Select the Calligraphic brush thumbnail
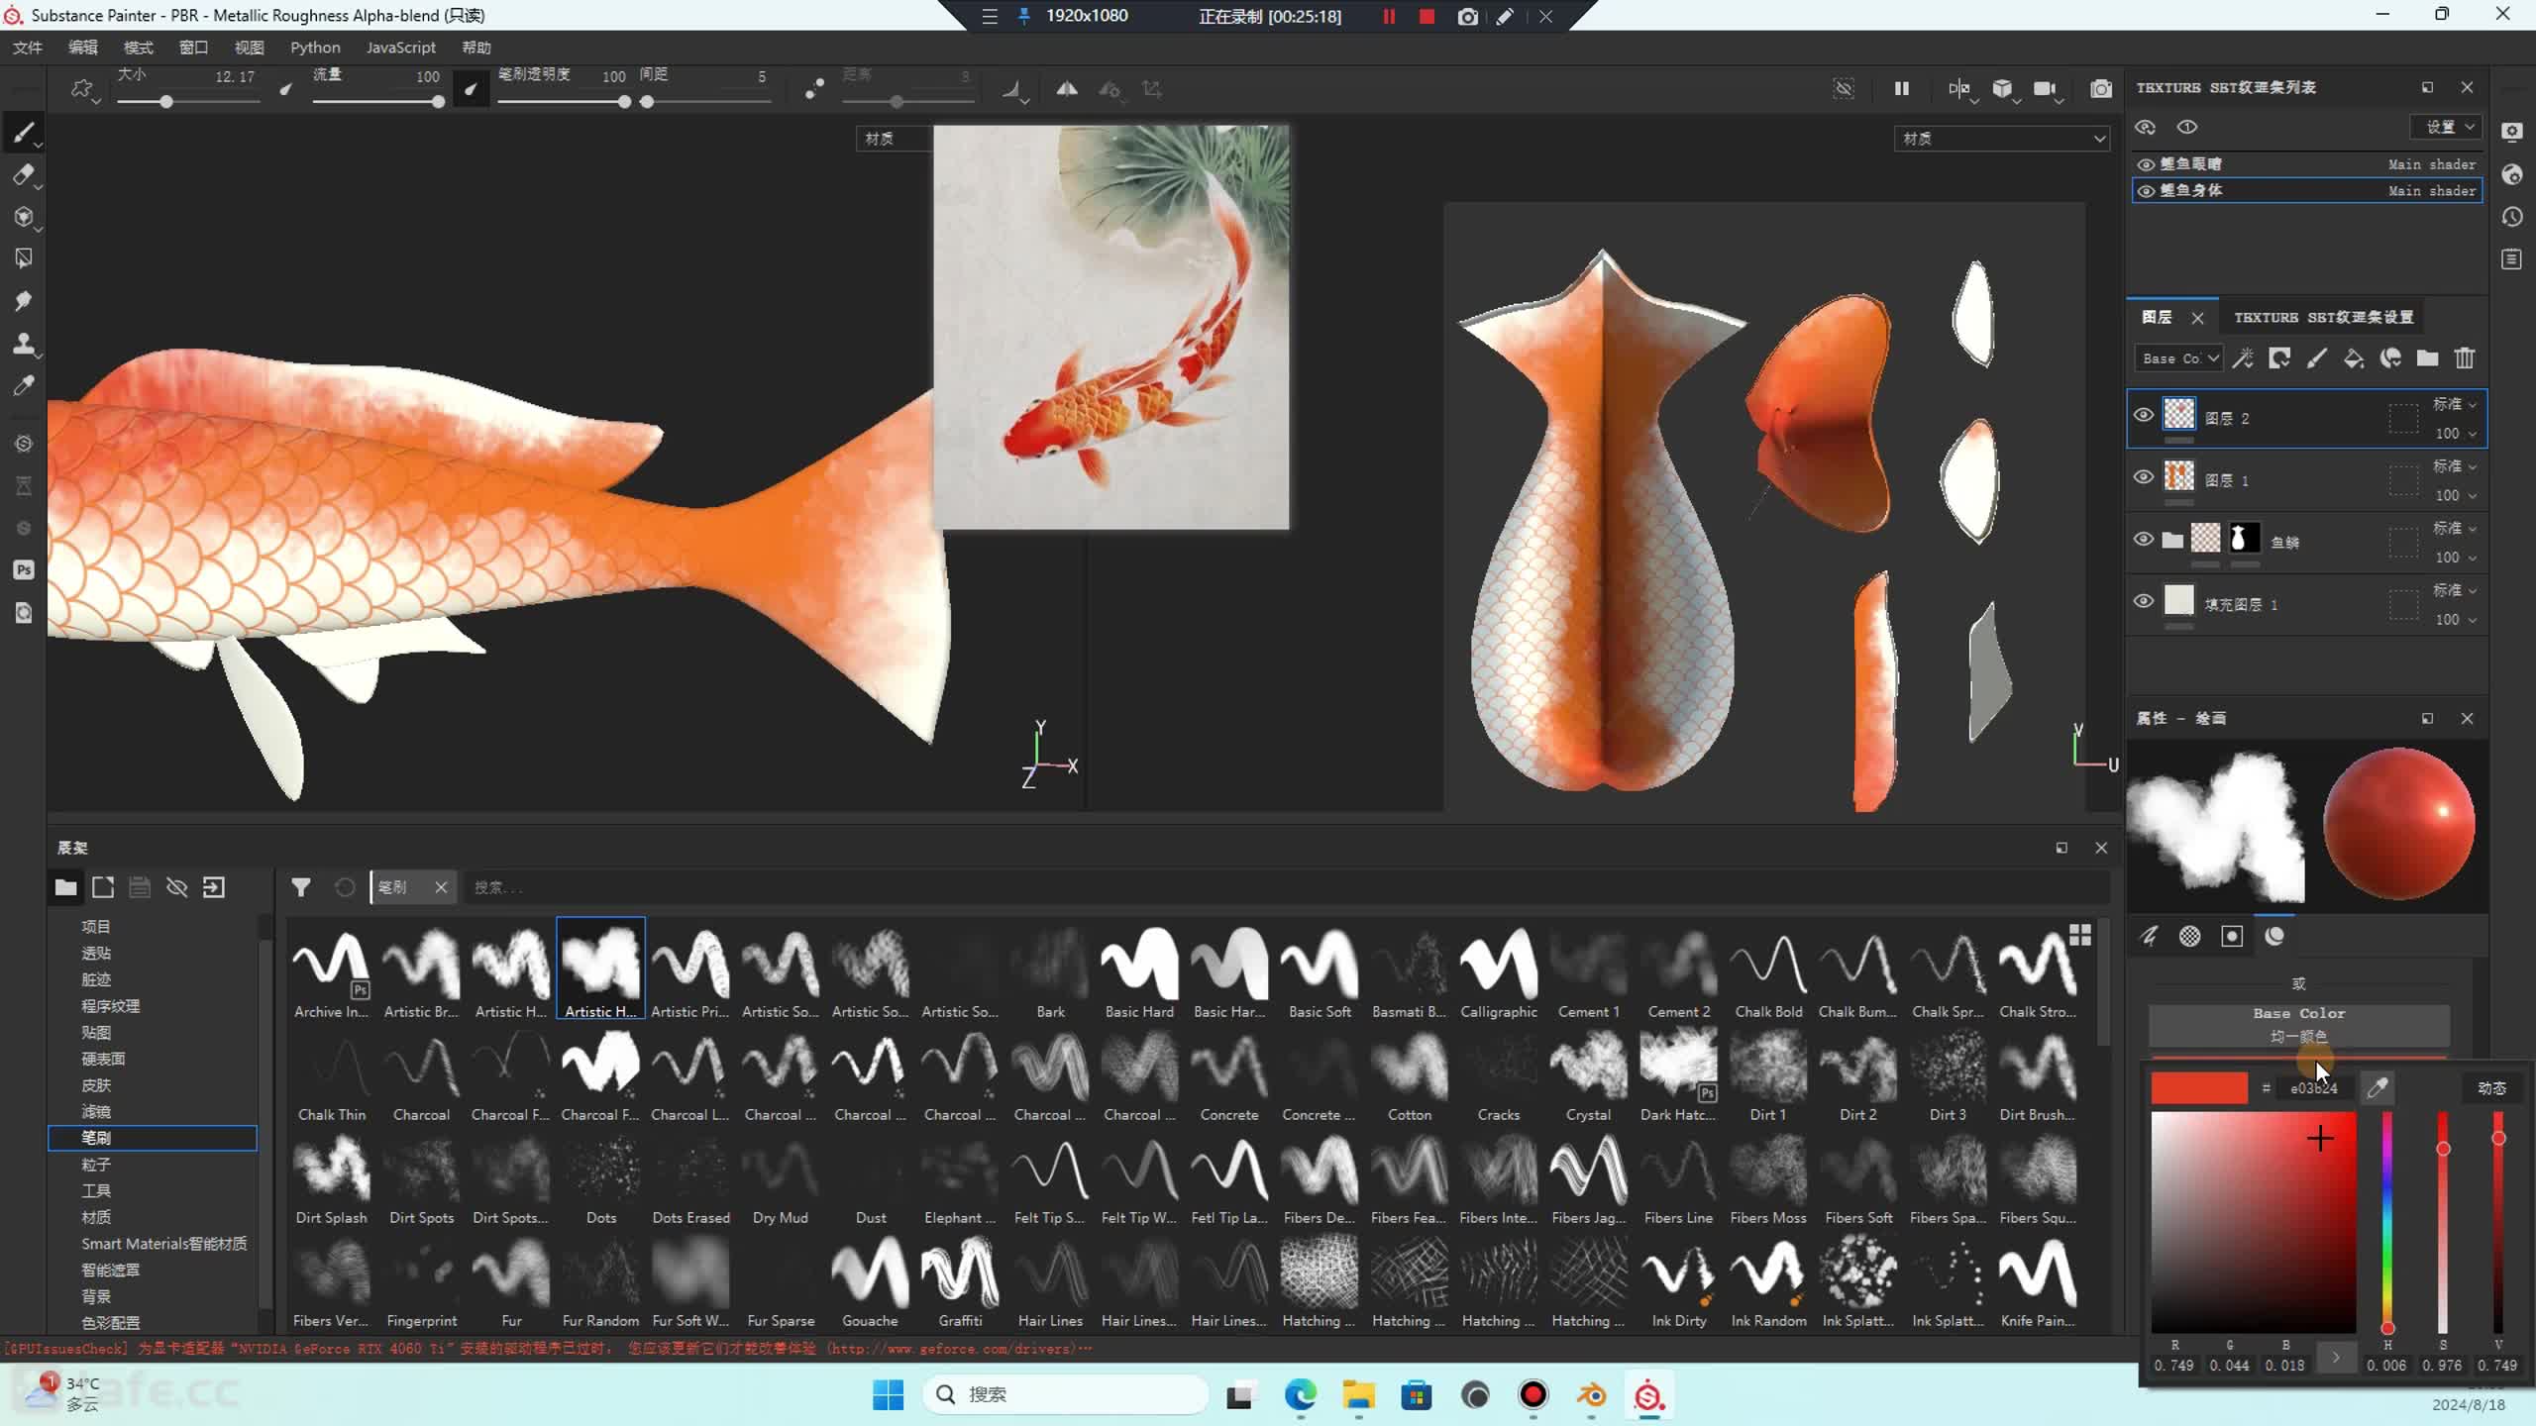The height and width of the screenshot is (1426, 2536). pyautogui.click(x=1498, y=969)
